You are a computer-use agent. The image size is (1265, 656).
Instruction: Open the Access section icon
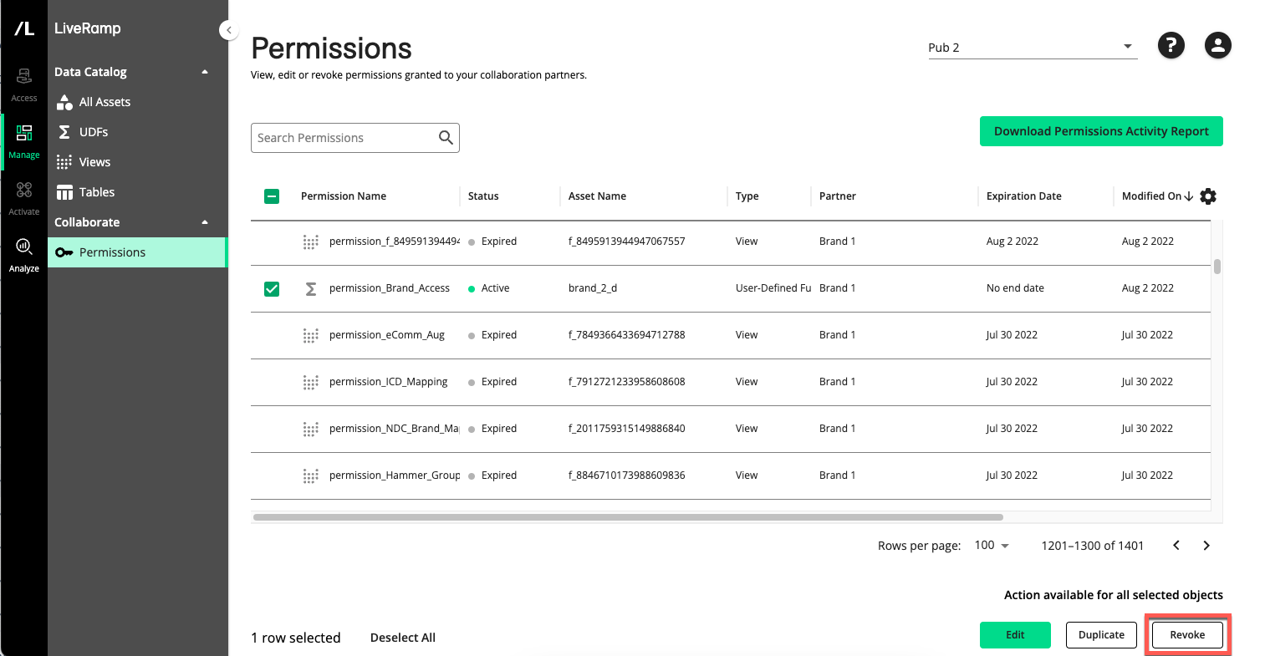pos(24,77)
